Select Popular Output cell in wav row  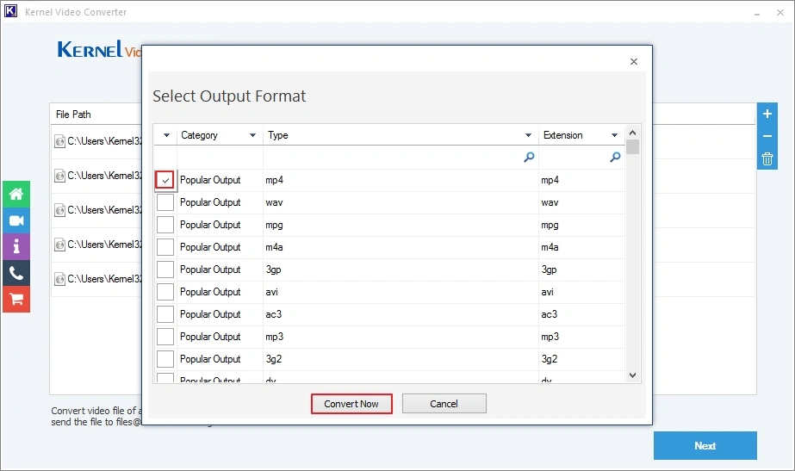click(220, 202)
